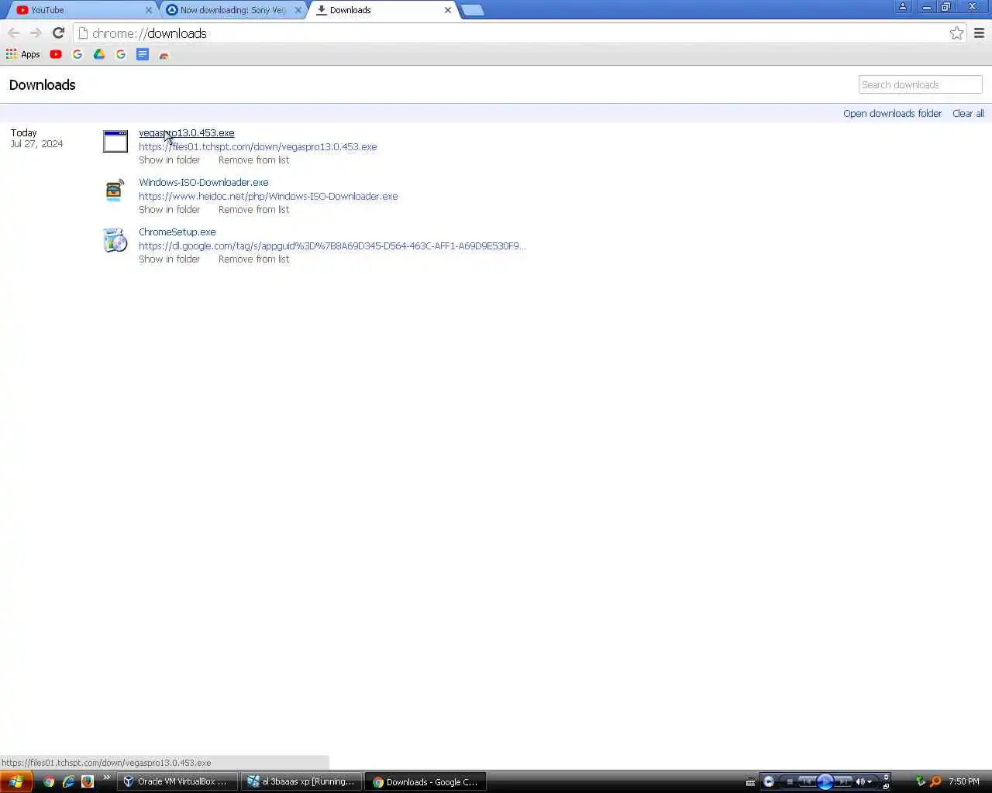Open the Apps bookmark shortcut
This screenshot has width=992, height=793.
(x=22, y=54)
